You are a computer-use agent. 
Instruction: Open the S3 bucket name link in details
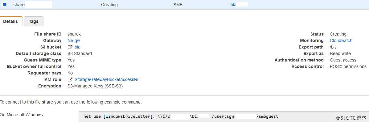[77, 47]
